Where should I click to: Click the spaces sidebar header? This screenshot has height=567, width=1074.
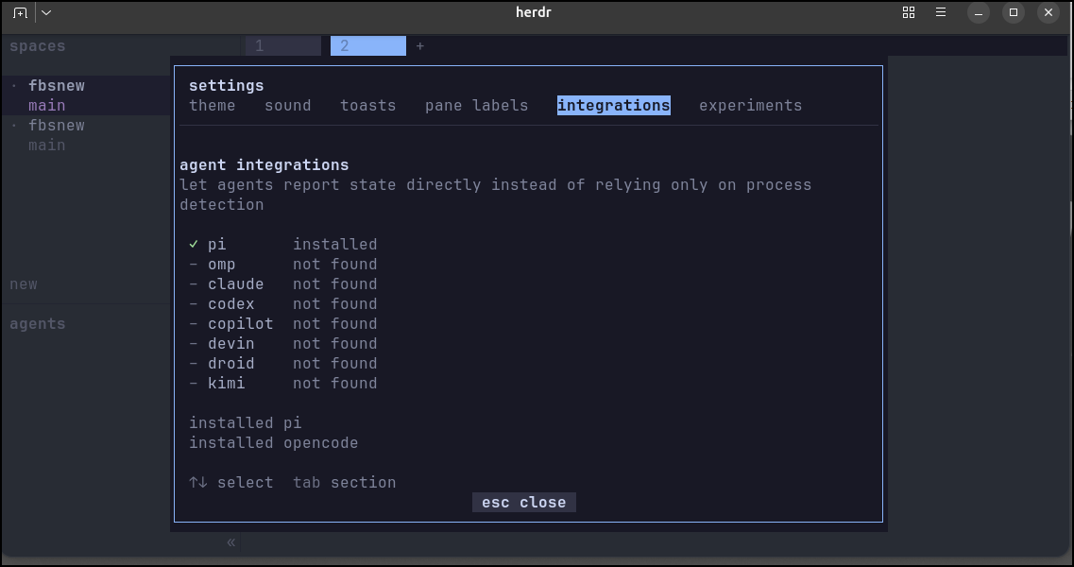click(x=37, y=46)
